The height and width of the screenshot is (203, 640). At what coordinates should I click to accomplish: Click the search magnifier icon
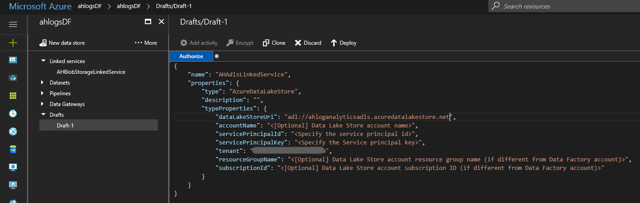pyautogui.click(x=495, y=6)
